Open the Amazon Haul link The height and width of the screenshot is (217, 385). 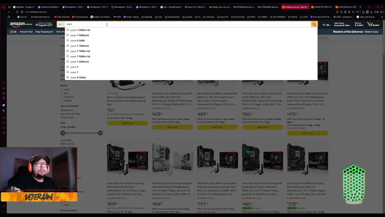coord(26,32)
